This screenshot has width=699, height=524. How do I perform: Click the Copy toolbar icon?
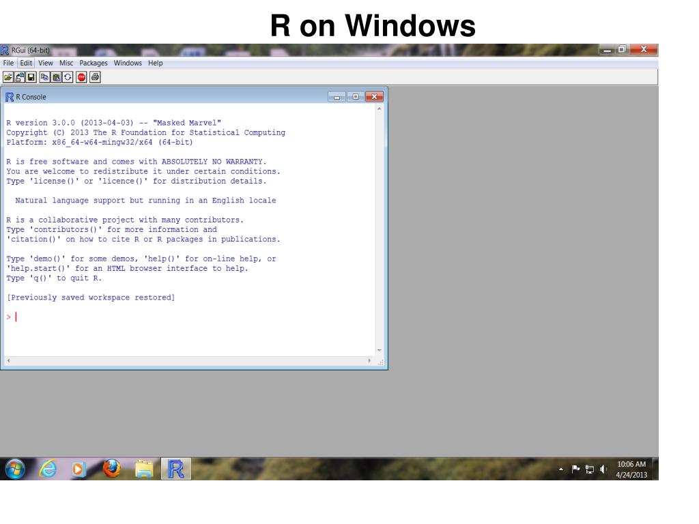point(44,78)
